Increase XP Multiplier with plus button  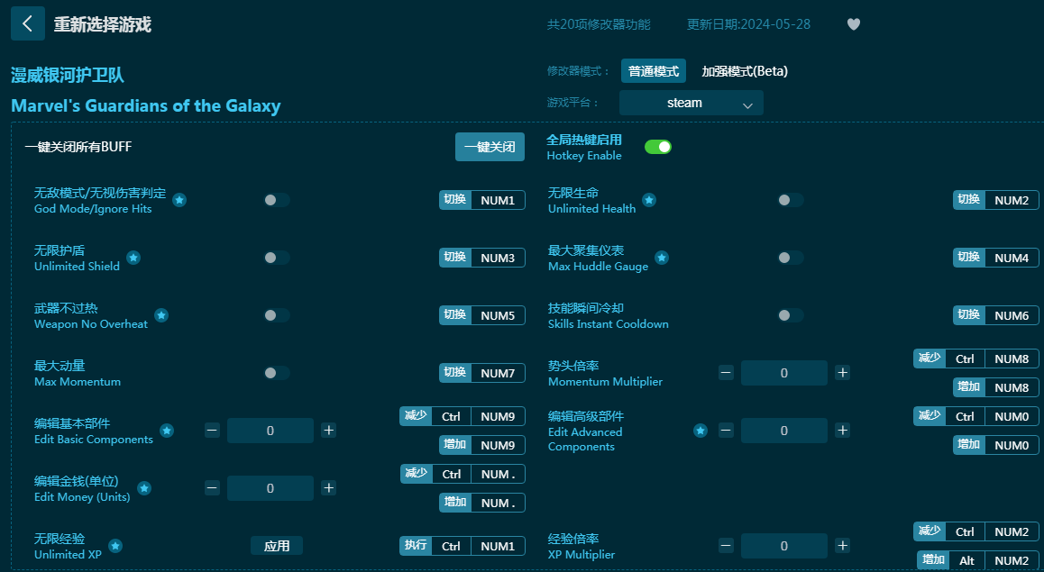tap(842, 546)
